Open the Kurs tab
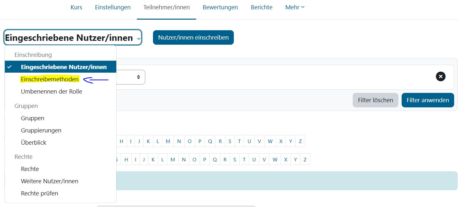 [76, 7]
